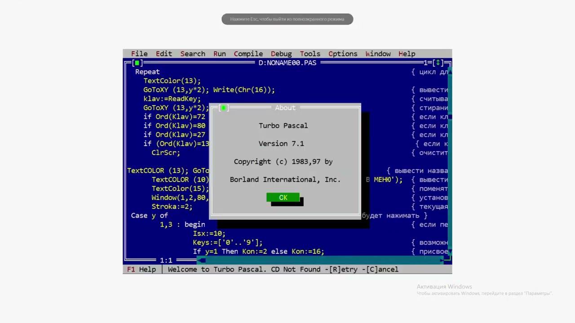This screenshot has width=575, height=323.
Task: Click the 'klav:=ReadKey;' code line
Action: (172, 99)
